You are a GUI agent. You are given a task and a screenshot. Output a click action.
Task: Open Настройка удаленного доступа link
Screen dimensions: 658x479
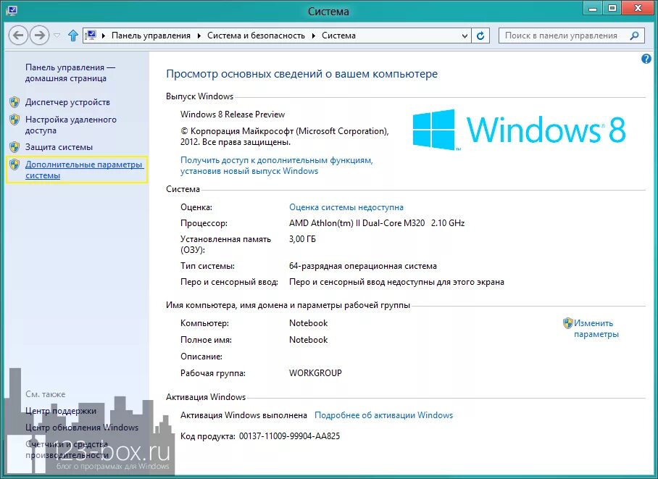point(70,125)
